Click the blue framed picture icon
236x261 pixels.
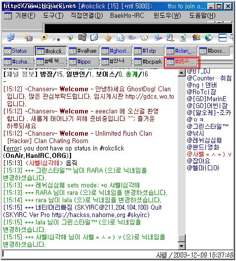coord(94,37)
